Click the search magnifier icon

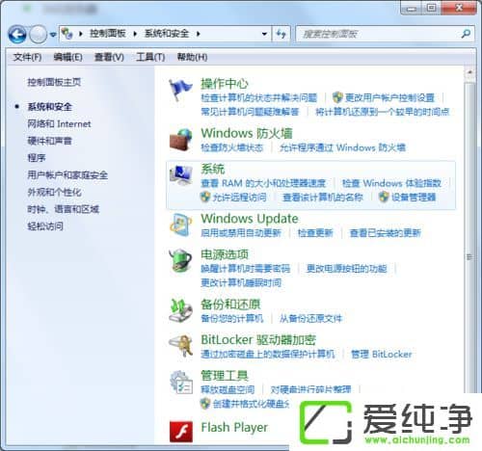click(466, 34)
